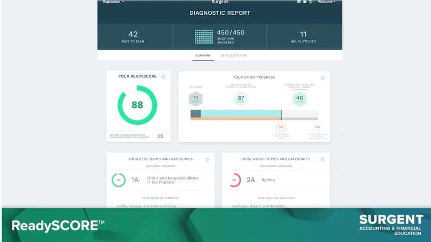This screenshot has height=242, width=431.
Task: Open Ethics and Responsibilities in Tax Practice
Action: [x=172, y=180]
